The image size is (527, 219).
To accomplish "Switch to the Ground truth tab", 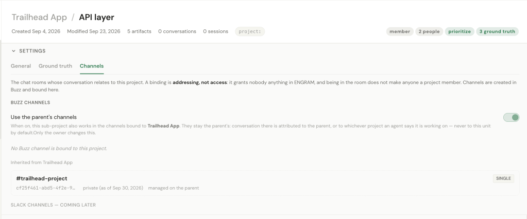I will [x=55, y=66].
